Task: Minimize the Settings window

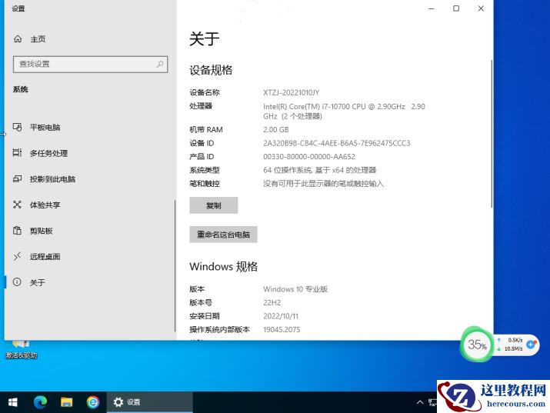Action: [432, 8]
